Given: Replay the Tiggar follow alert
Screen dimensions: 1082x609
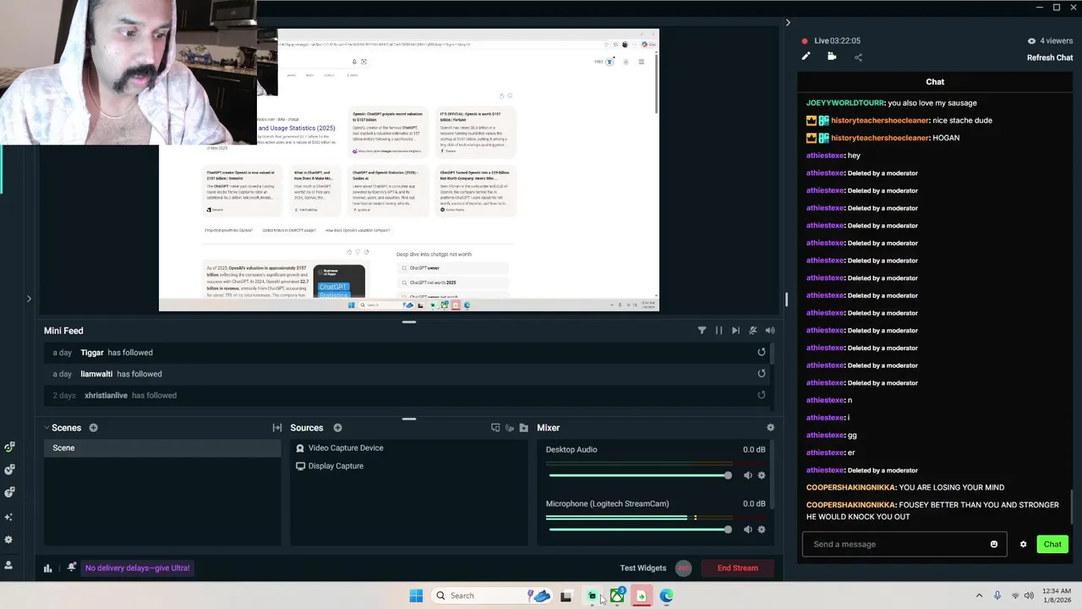Looking at the screenshot, I should click(x=762, y=352).
